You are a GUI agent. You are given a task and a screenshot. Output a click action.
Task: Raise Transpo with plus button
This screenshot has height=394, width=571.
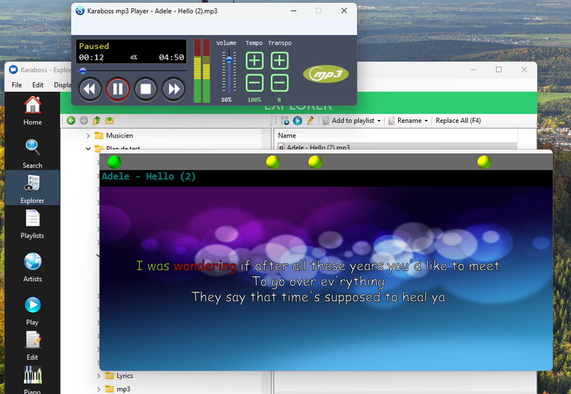click(280, 60)
